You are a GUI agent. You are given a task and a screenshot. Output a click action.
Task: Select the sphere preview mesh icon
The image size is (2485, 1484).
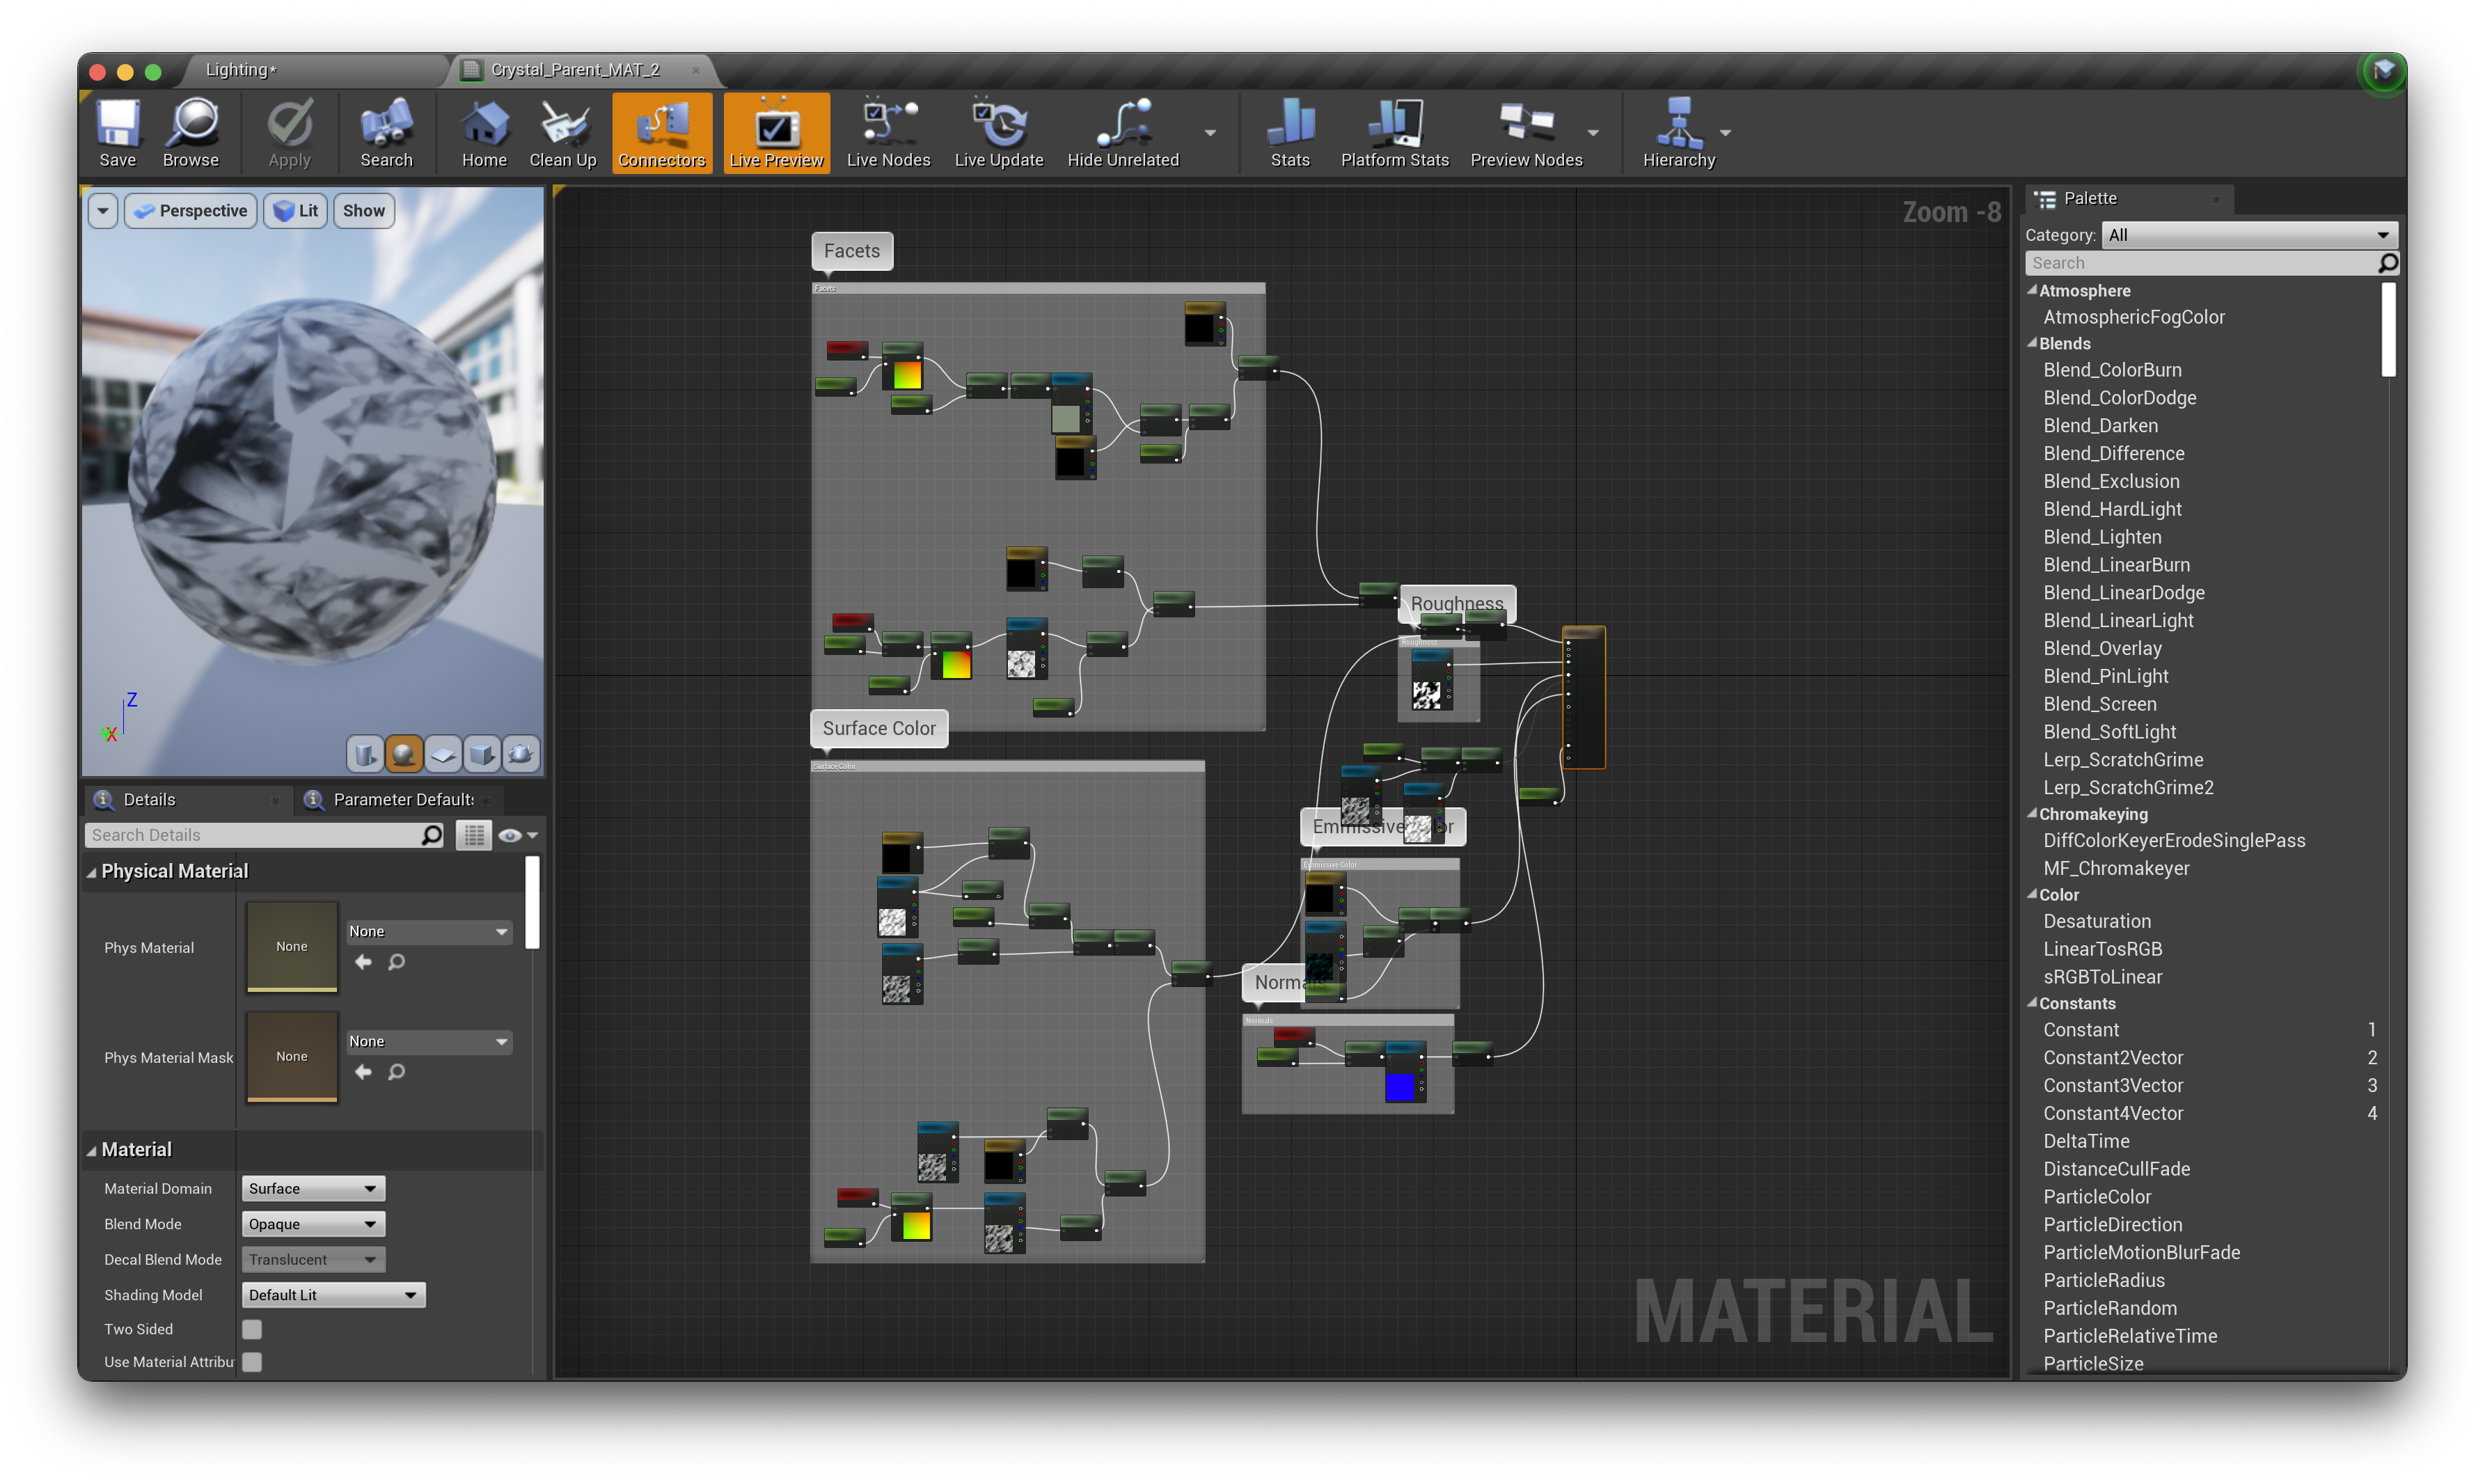403,754
